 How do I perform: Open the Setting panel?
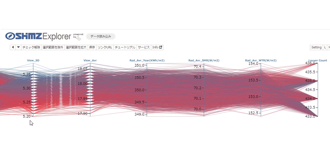[316, 47]
